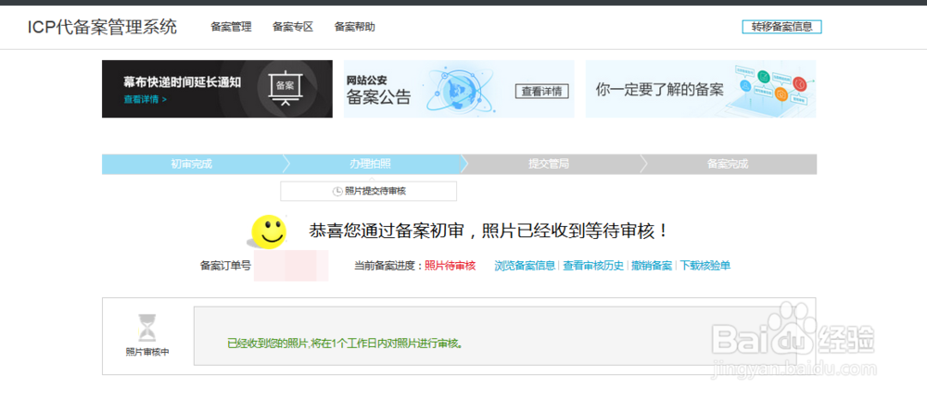Click the yellow smiley face icon
927x400 pixels.
[x=269, y=231]
